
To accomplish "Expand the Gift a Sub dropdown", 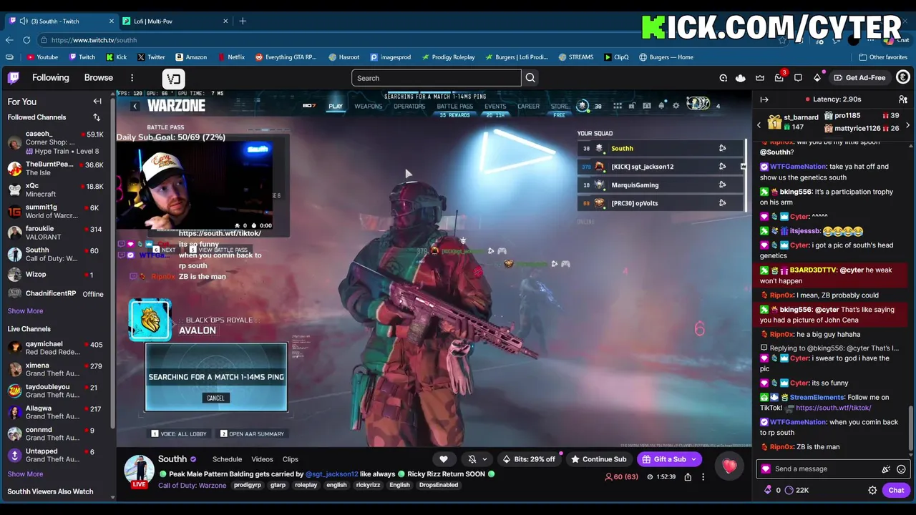I will coord(693,459).
